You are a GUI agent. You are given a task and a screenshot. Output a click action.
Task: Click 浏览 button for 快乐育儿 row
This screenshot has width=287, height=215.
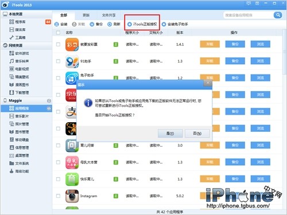(261, 179)
